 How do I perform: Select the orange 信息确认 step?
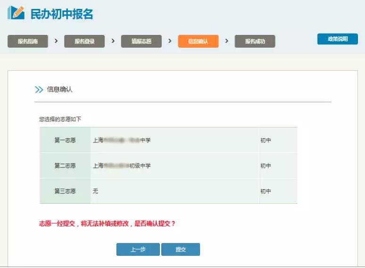click(x=198, y=42)
